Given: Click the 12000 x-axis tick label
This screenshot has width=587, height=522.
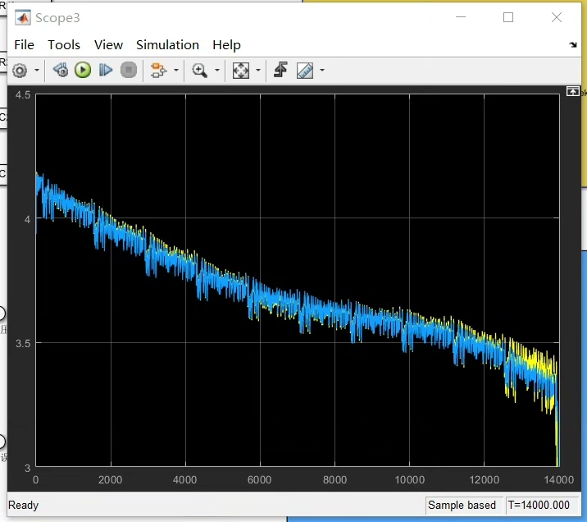Looking at the screenshot, I should (485, 480).
